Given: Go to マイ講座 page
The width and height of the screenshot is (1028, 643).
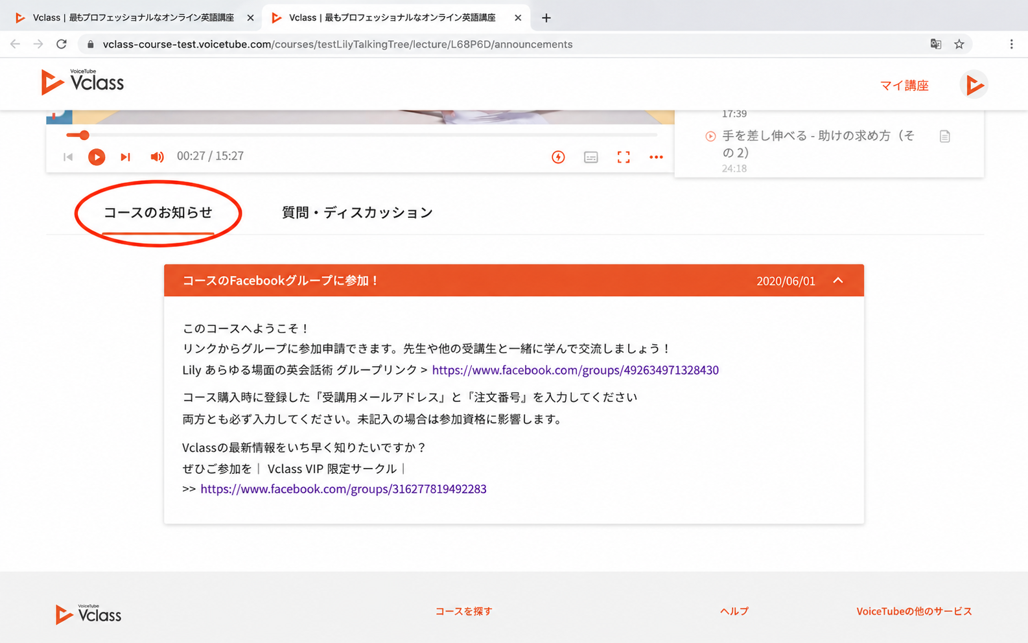Looking at the screenshot, I should (904, 86).
